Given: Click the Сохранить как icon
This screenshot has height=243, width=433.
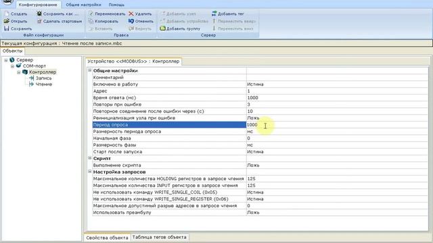Looking at the screenshot, I should pyautogui.click(x=39, y=13).
